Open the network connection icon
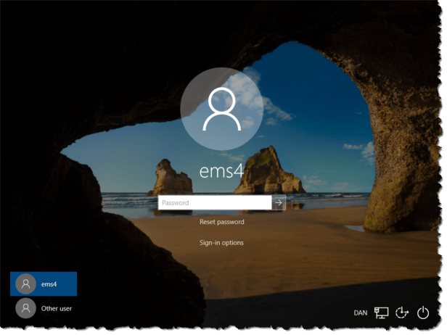The width and height of the screenshot is (447, 335). (x=381, y=313)
